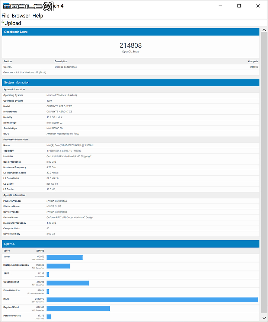Select processor Maximum Frequency '4.73 GHz'
This screenshot has width=268, height=322.
[x=51, y=168]
